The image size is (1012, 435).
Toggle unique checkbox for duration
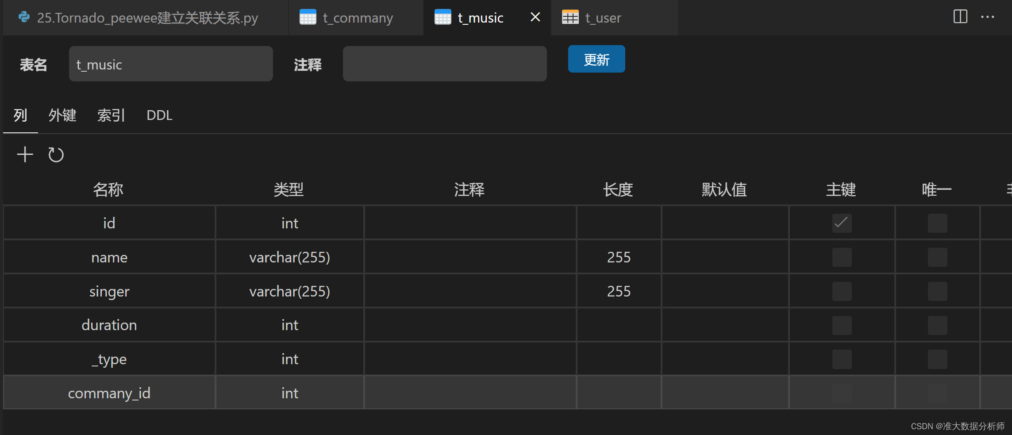pyautogui.click(x=937, y=325)
